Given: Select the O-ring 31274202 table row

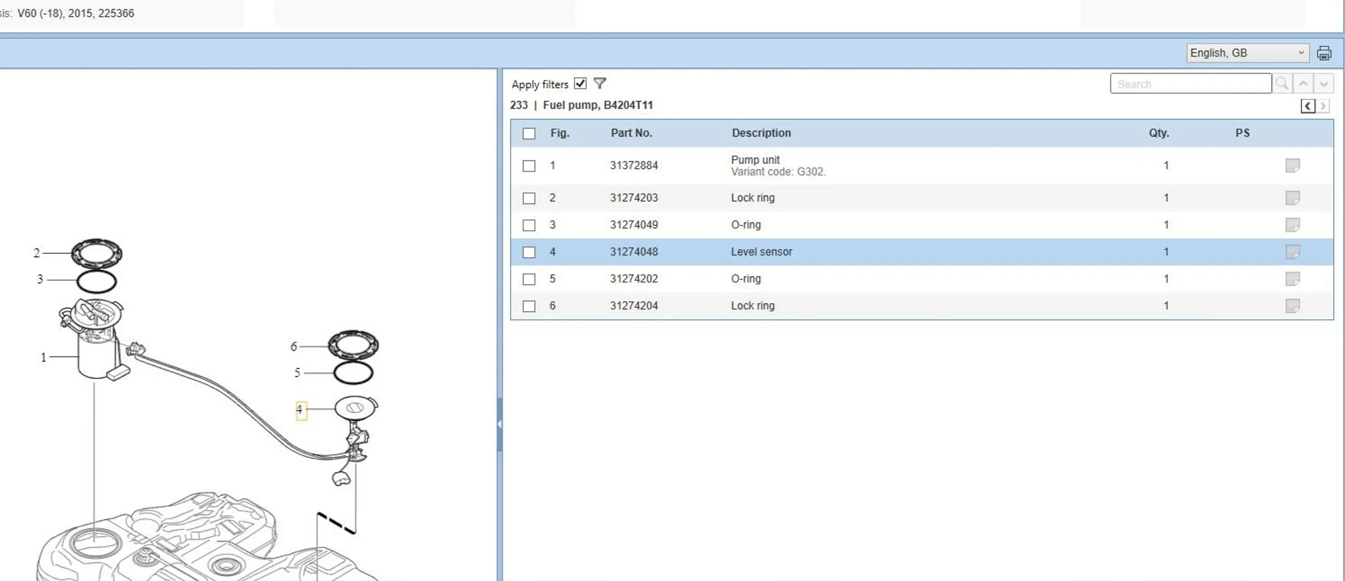Looking at the screenshot, I should pyautogui.click(x=861, y=279).
